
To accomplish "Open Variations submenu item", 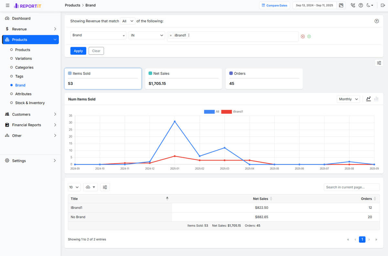I will tap(23, 58).
